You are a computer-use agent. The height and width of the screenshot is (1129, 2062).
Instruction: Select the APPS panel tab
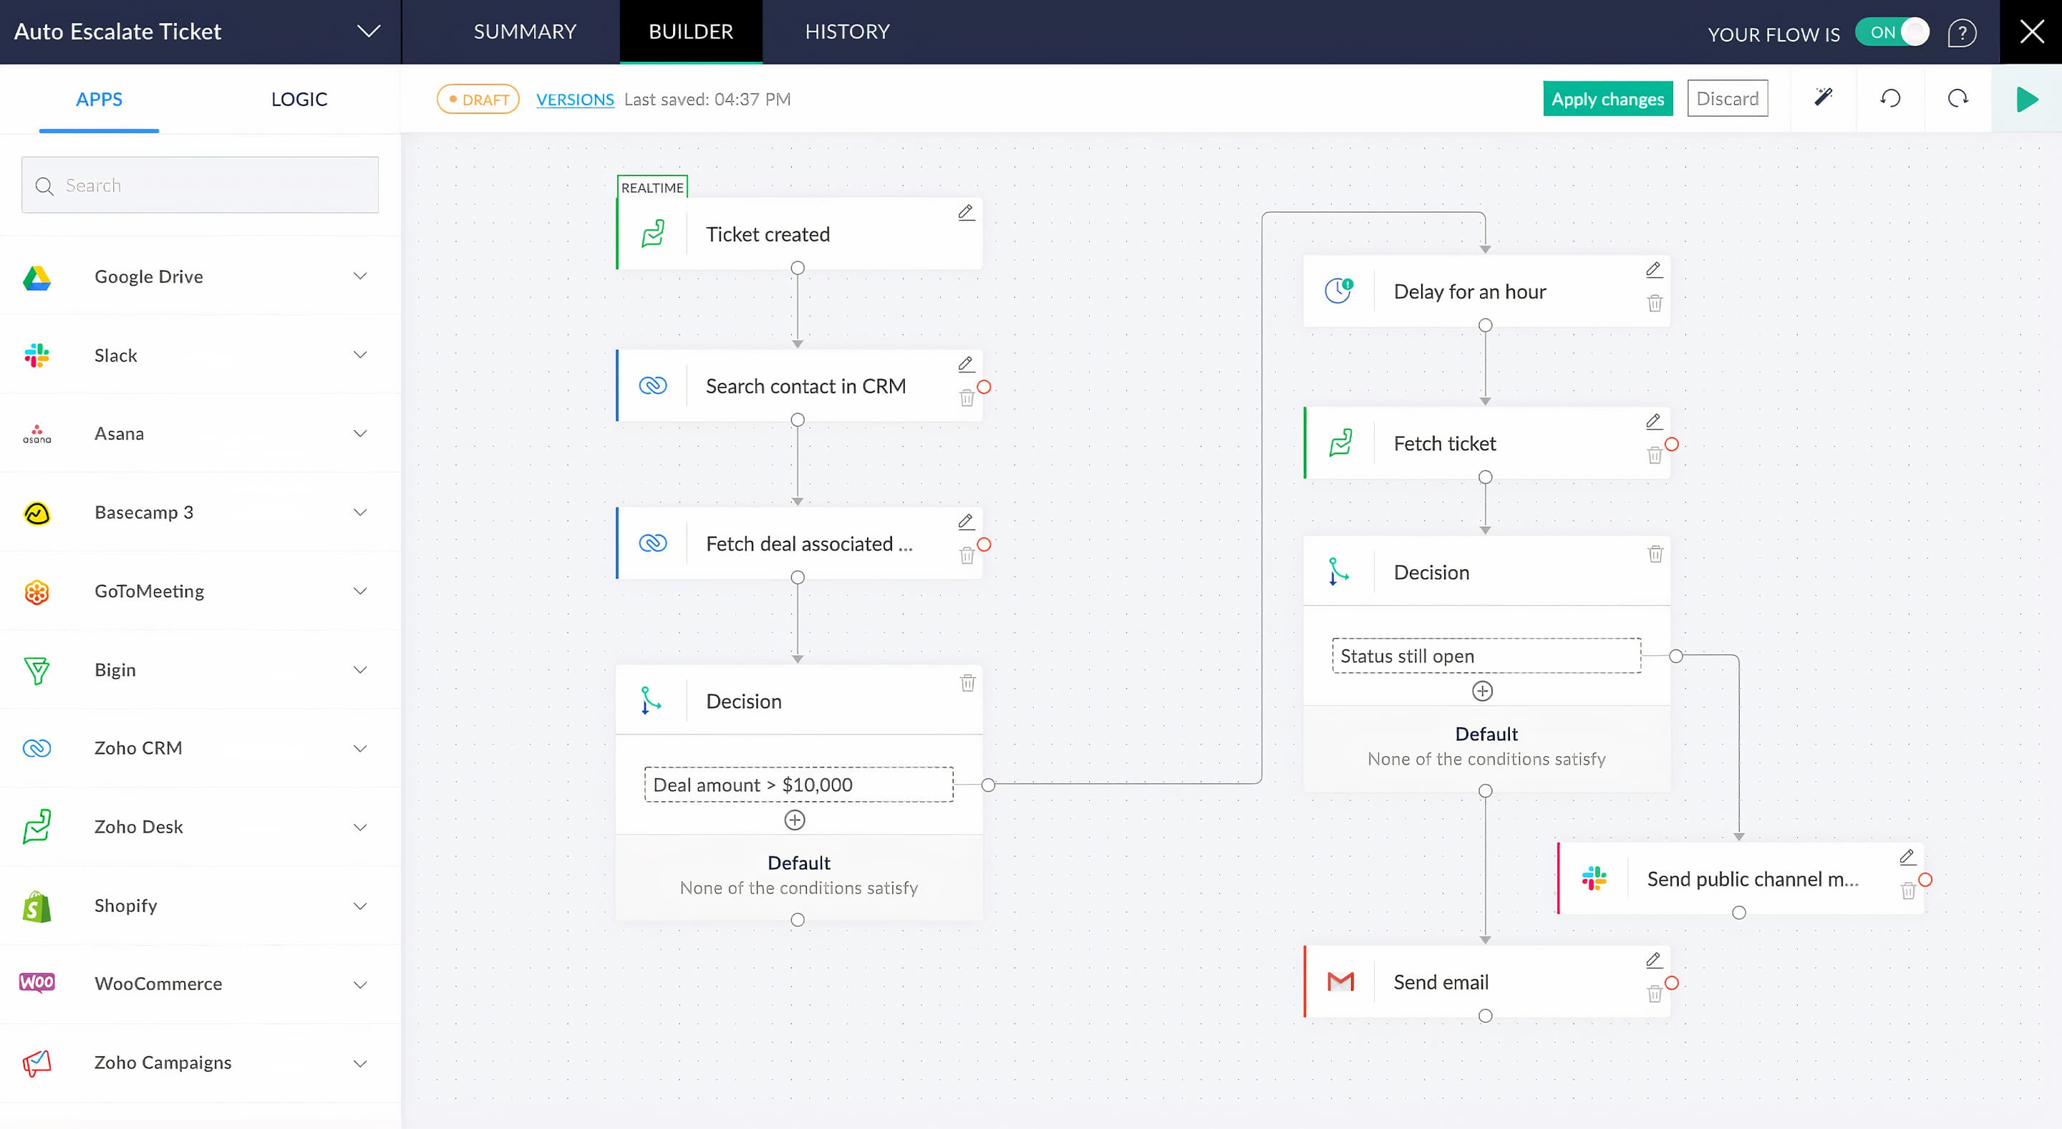pyautogui.click(x=100, y=99)
